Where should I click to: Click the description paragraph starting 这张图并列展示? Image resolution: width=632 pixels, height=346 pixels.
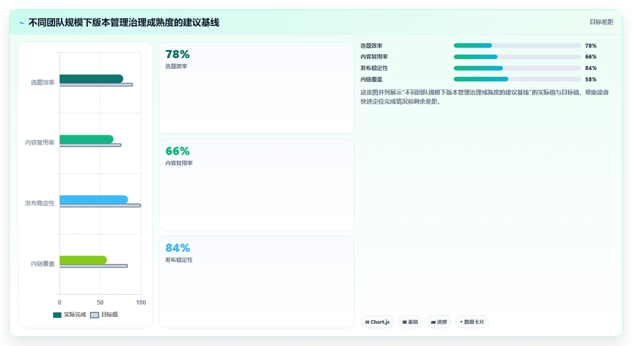tap(485, 97)
